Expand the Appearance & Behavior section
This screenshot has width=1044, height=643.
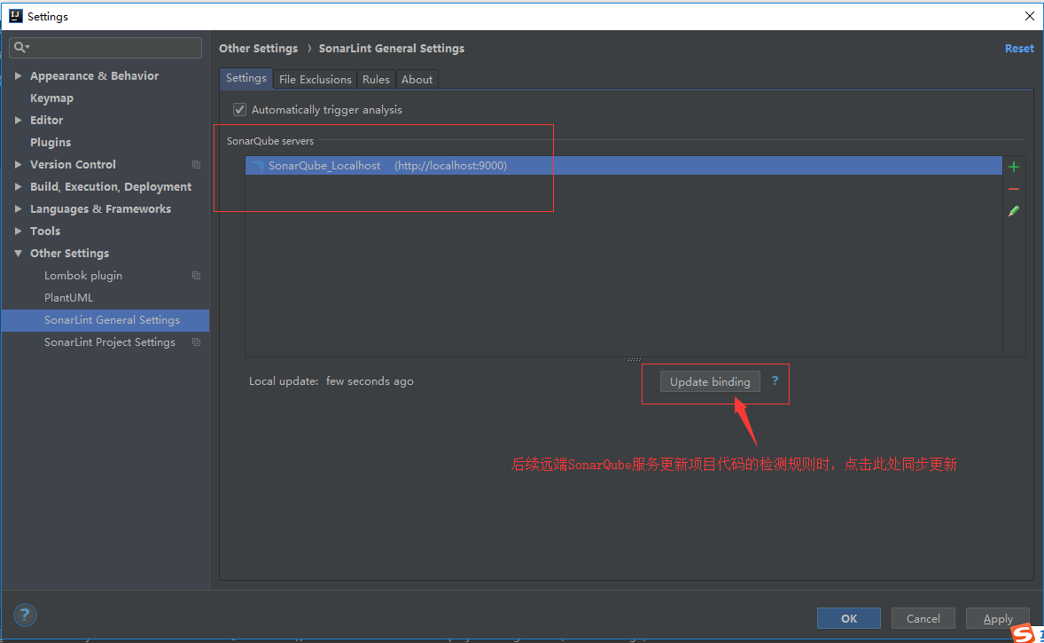pos(18,76)
